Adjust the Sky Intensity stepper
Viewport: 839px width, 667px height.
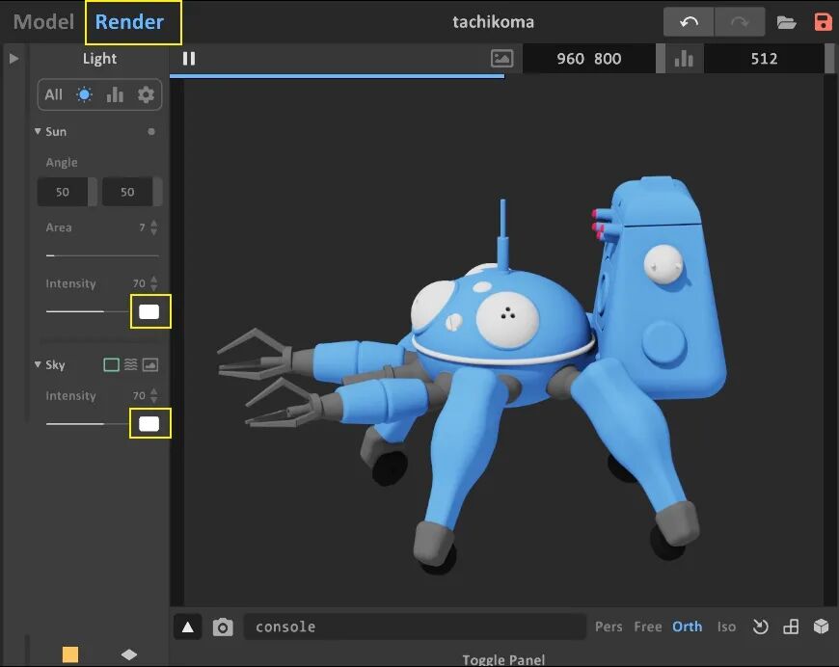(154, 396)
